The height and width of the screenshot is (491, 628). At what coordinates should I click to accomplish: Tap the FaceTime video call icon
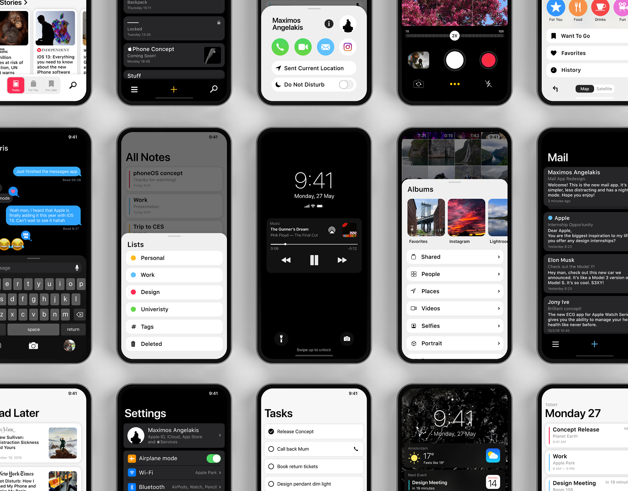pyautogui.click(x=302, y=47)
